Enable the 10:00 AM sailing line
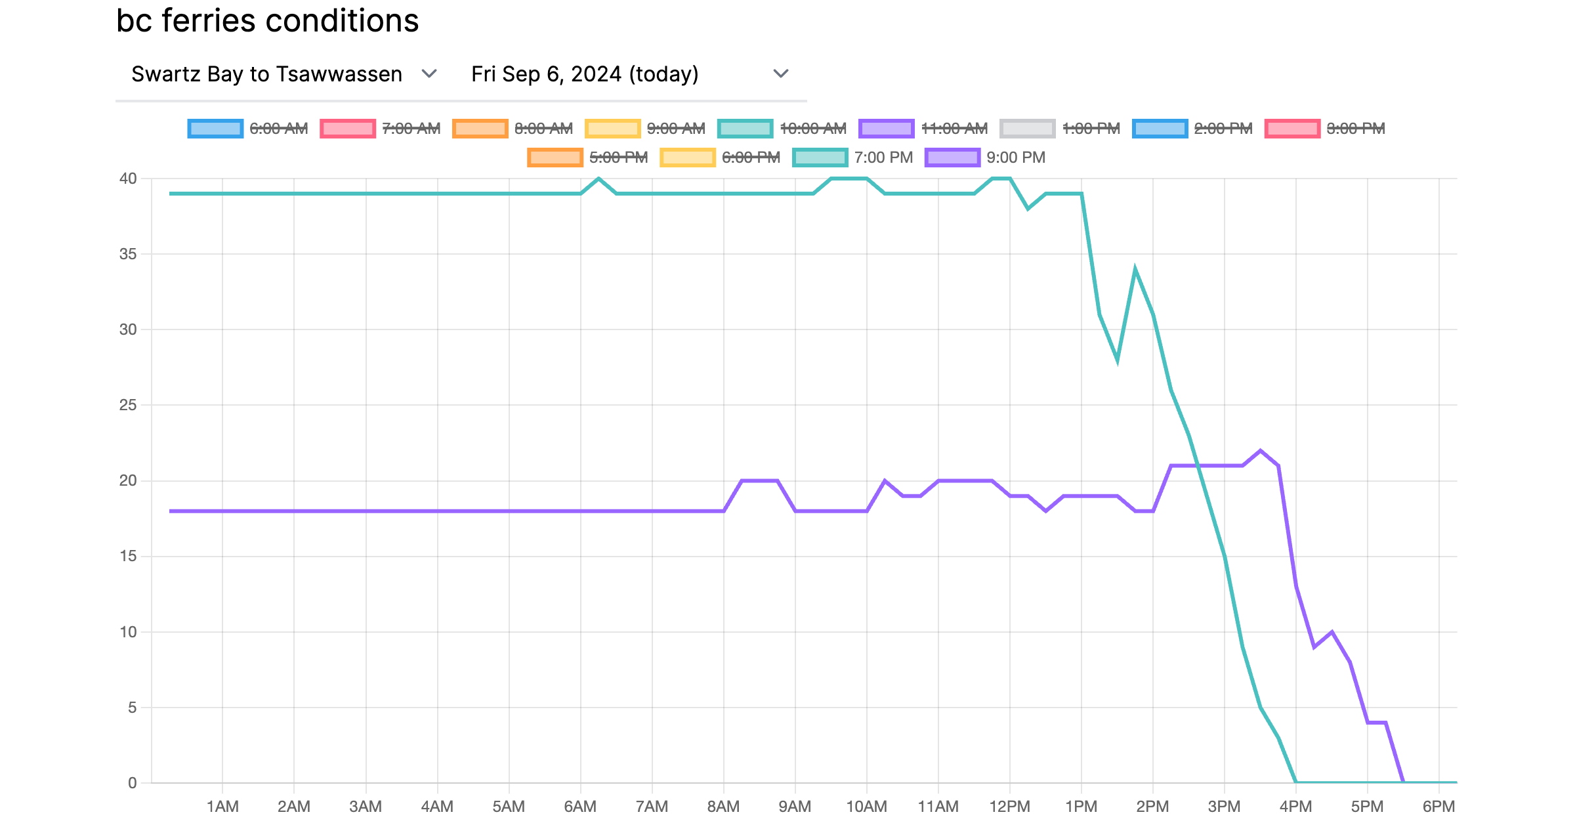Image resolution: width=1575 pixels, height=827 pixels. click(745, 129)
